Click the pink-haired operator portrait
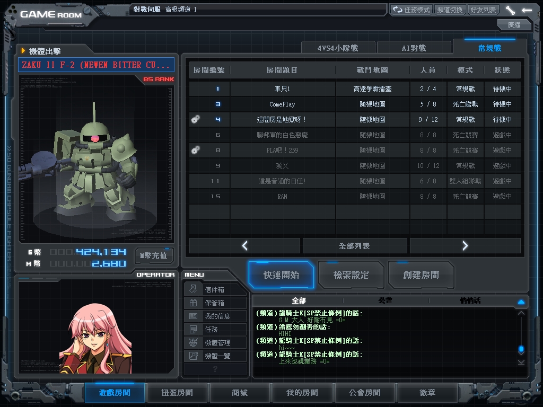The width and height of the screenshot is (543, 407). [96, 339]
